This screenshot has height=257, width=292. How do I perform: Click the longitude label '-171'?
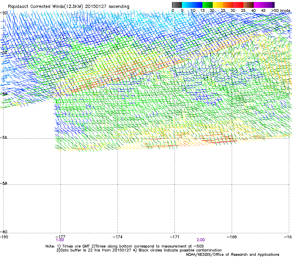coord(175,237)
